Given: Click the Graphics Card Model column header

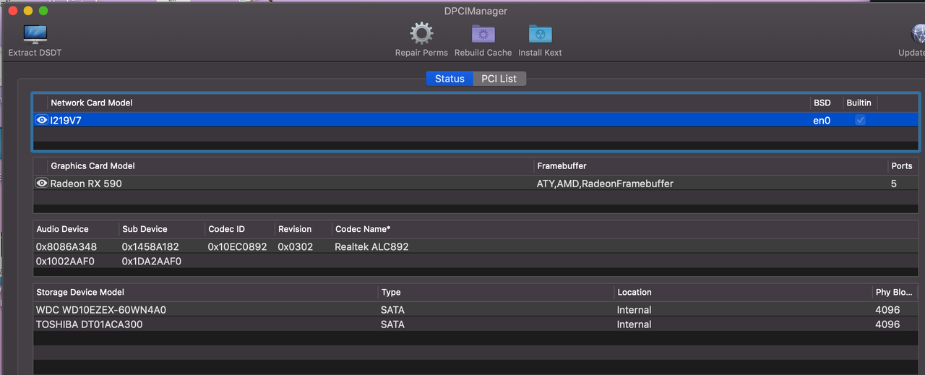Looking at the screenshot, I should coord(92,166).
